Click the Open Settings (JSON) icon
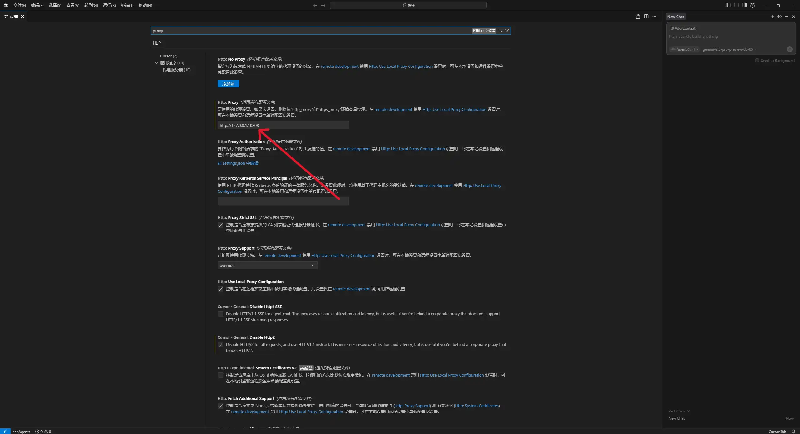This screenshot has width=800, height=434. 638,17
